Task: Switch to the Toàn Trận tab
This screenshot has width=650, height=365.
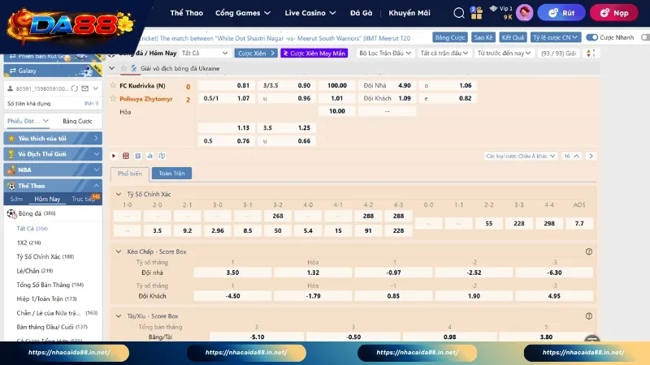Action: click(x=171, y=174)
